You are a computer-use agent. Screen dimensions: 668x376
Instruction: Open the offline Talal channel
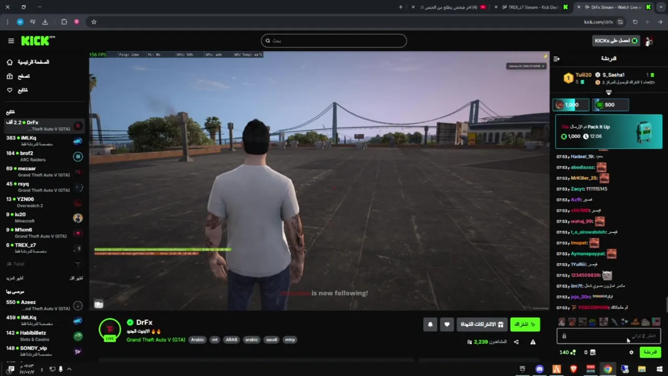[x=44, y=264]
